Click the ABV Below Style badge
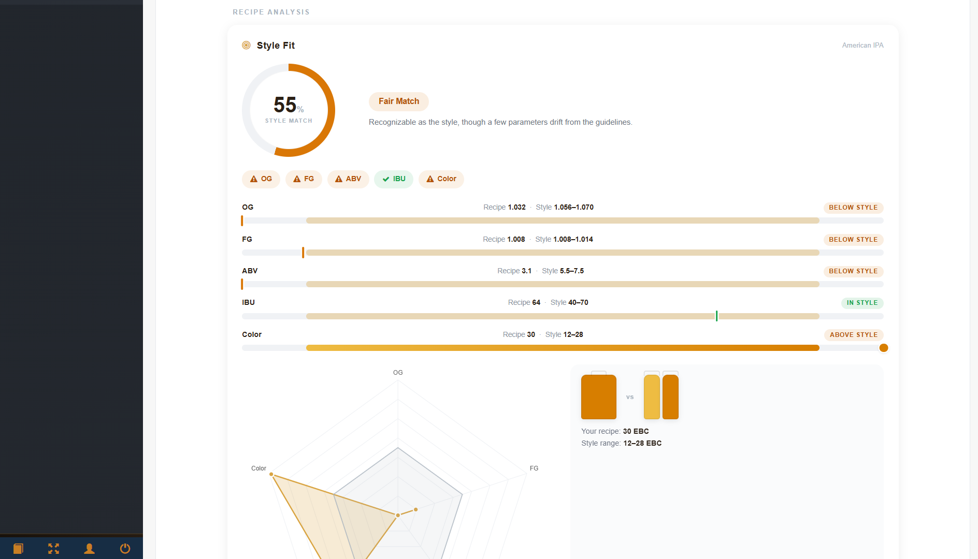 [x=853, y=271]
